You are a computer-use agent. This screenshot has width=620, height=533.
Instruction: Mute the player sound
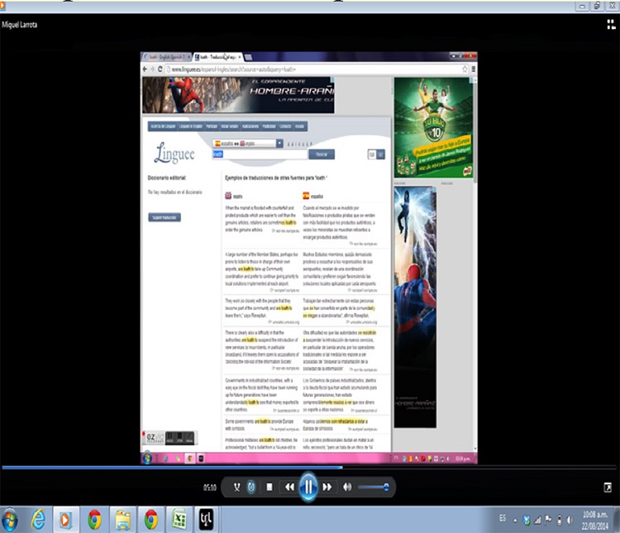pos(347,488)
